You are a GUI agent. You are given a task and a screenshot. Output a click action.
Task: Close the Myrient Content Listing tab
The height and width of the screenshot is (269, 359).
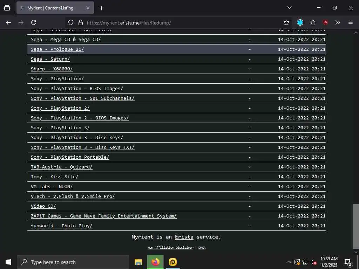pos(88,8)
